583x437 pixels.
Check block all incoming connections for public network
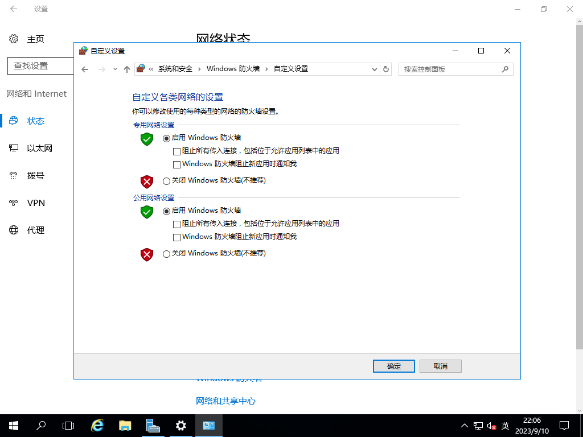176,224
